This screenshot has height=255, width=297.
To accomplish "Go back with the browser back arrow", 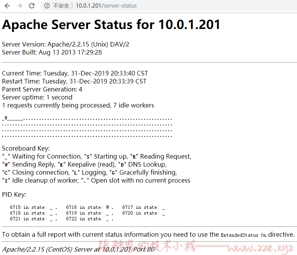I will tap(7, 6).
